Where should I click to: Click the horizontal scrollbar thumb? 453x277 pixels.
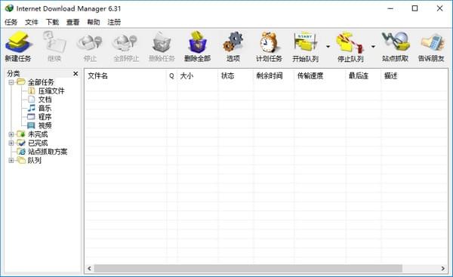(x=248, y=269)
